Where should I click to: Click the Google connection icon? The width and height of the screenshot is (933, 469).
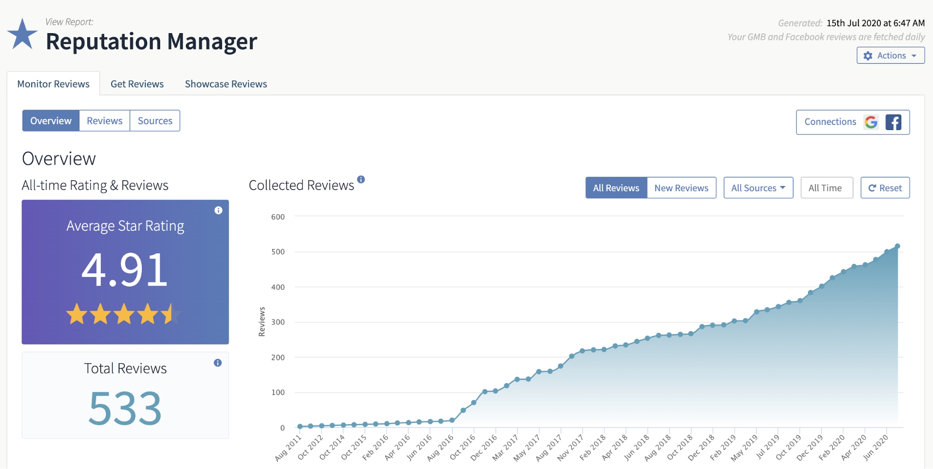point(871,122)
